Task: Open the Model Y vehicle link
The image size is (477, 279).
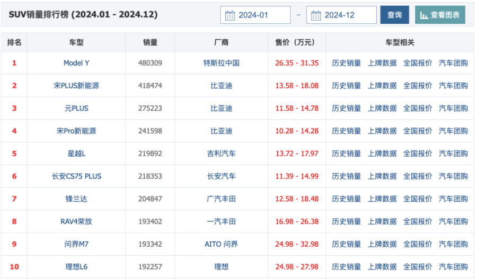Action: click(x=76, y=63)
